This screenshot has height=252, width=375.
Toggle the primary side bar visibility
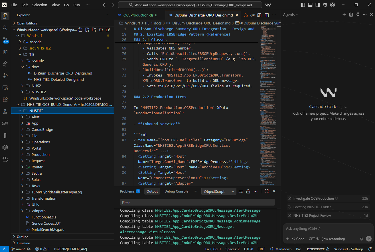[303, 5]
